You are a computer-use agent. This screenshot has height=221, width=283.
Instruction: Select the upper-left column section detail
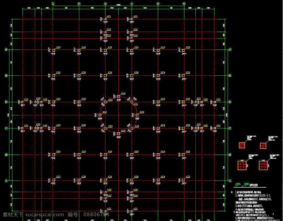click(242, 145)
